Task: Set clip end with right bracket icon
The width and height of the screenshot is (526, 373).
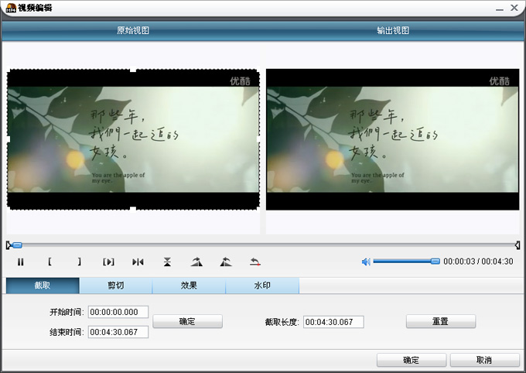Action: (80, 262)
